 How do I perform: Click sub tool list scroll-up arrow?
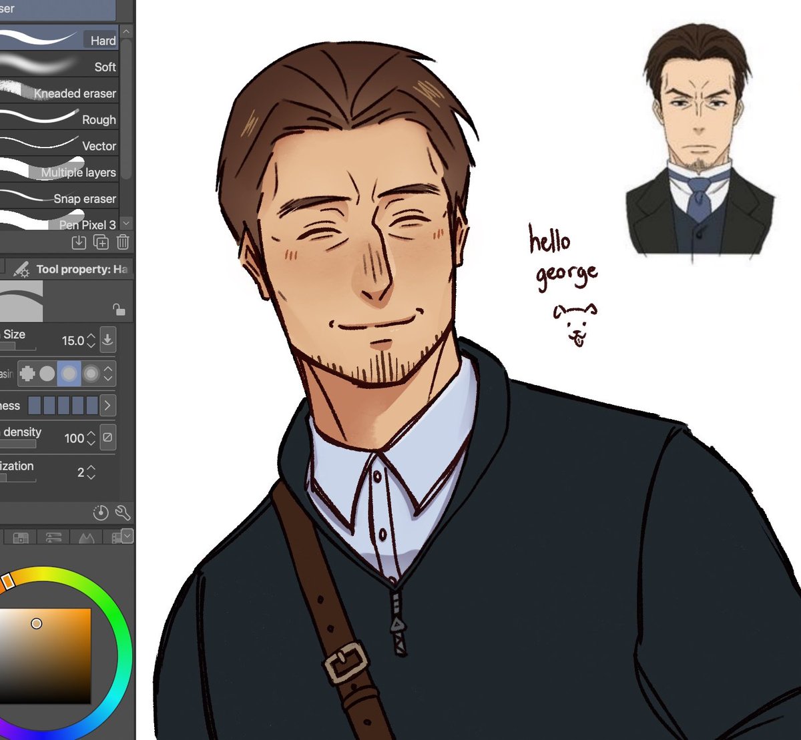coord(126,32)
